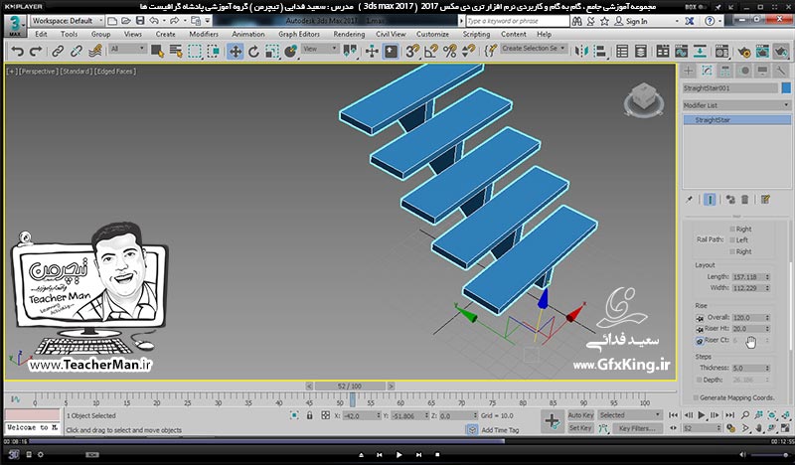The image size is (795, 465).
Task: Switch to the Utilities wrench tab
Action: (x=781, y=71)
